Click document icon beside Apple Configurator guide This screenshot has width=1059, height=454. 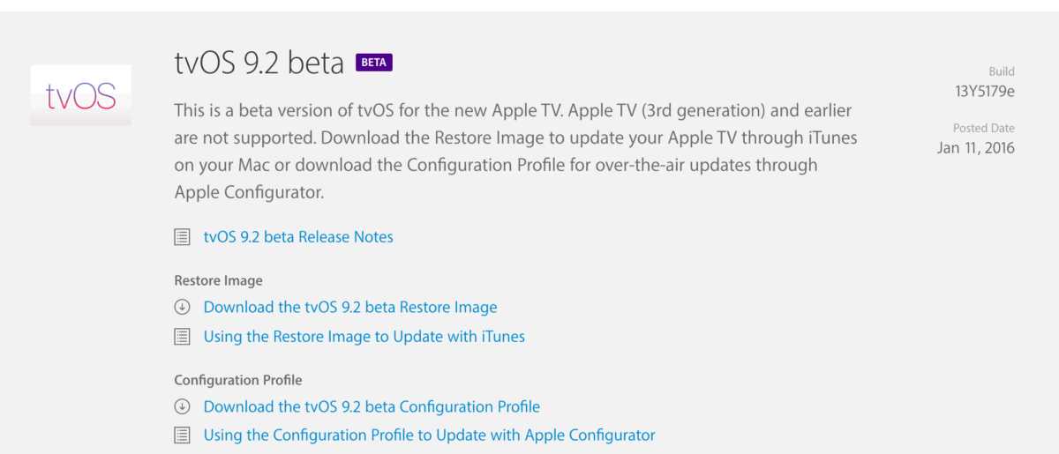click(183, 435)
